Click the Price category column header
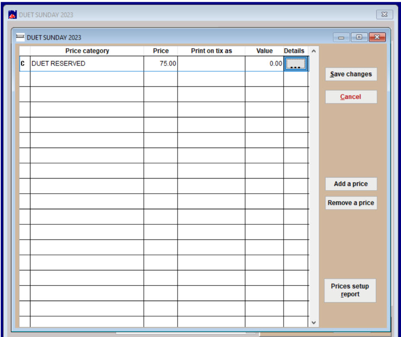Image resolution: width=401 pixels, height=337 pixels. click(x=87, y=51)
